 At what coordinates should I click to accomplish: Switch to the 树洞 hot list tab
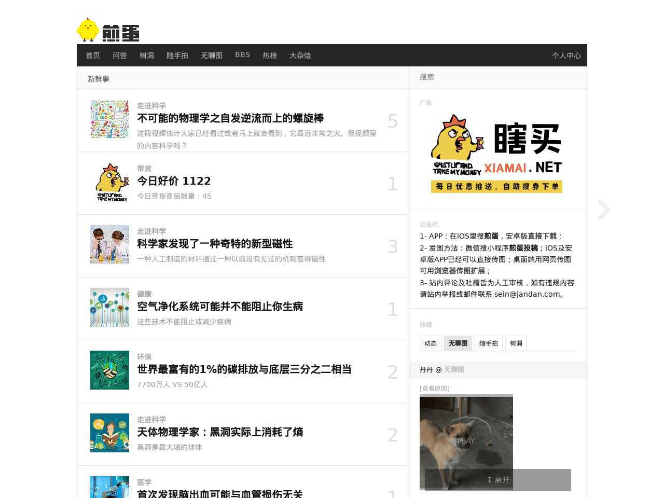coord(516,343)
